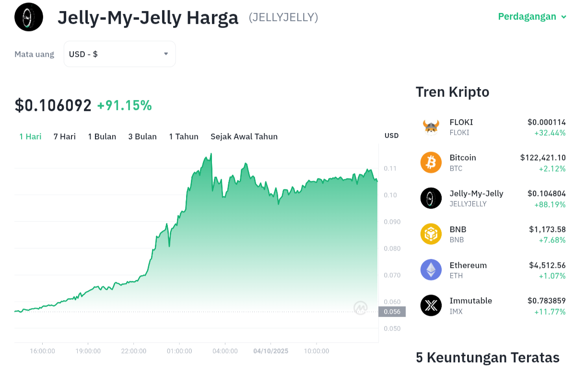Select the 1 Hari chart range
575x369 pixels.
[30, 136]
